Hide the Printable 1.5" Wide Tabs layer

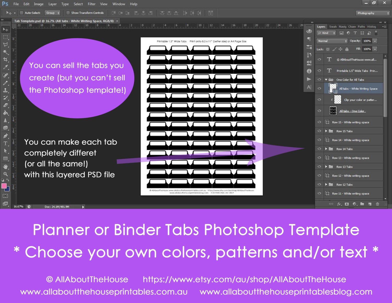pyautogui.click(x=319, y=71)
